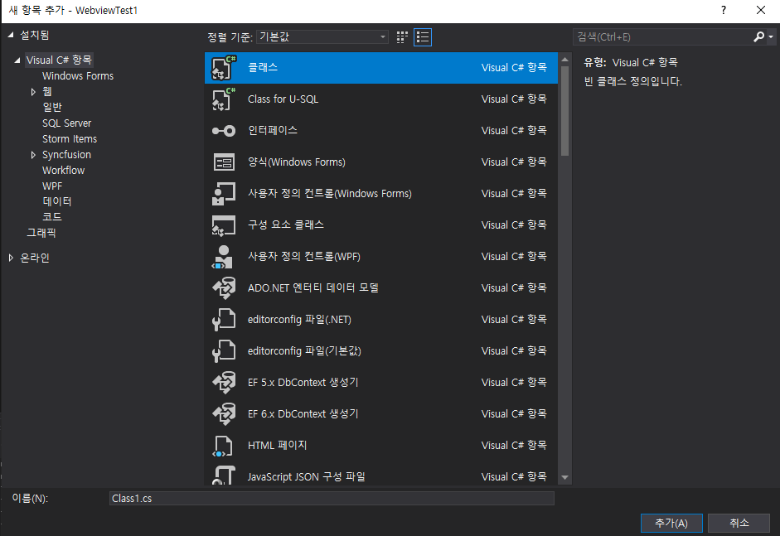Expand the 온라인 tree node
The height and width of the screenshot is (536, 780).
[11, 258]
